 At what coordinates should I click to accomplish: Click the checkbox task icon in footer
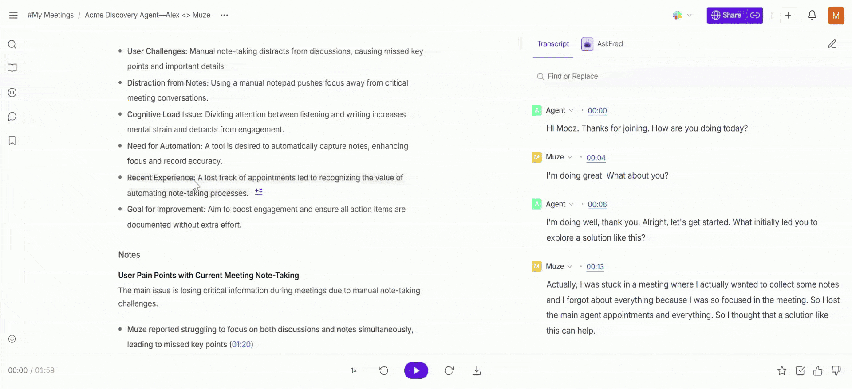click(800, 371)
